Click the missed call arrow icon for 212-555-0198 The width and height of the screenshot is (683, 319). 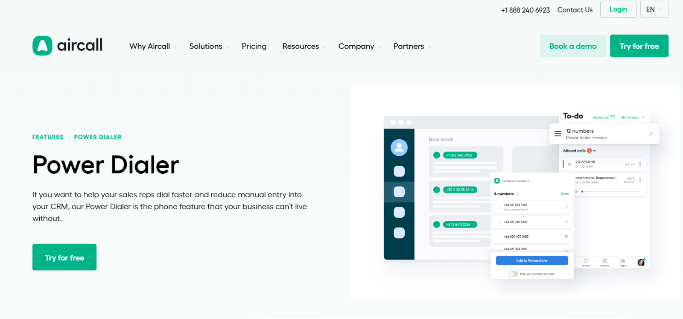[569, 164]
